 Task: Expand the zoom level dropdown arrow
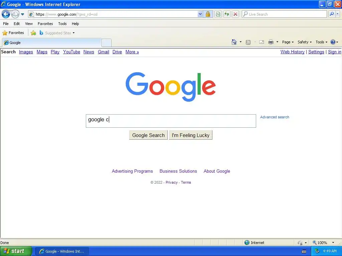coord(333,243)
